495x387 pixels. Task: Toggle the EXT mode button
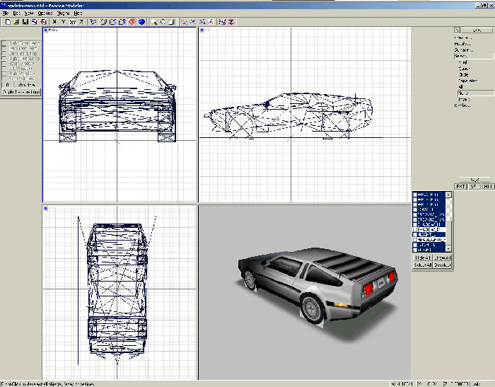(460, 186)
